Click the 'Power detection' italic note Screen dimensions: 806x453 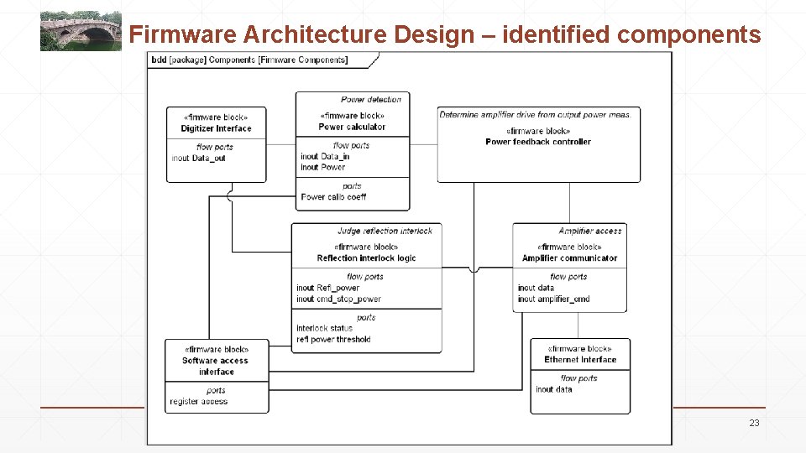point(370,100)
